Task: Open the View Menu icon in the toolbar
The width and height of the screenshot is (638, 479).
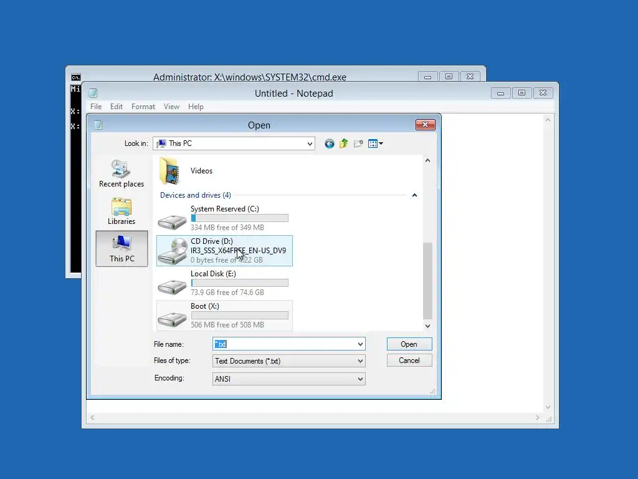Action: [373, 143]
